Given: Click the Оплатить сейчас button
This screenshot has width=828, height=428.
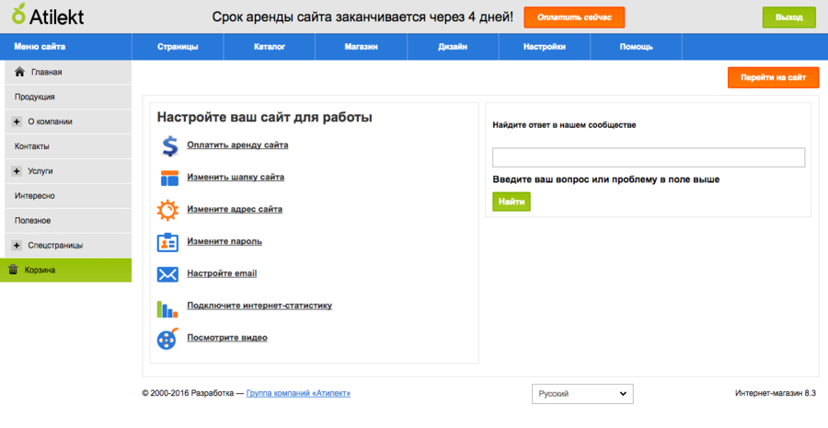Looking at the screenshot, I should [574, 17].
